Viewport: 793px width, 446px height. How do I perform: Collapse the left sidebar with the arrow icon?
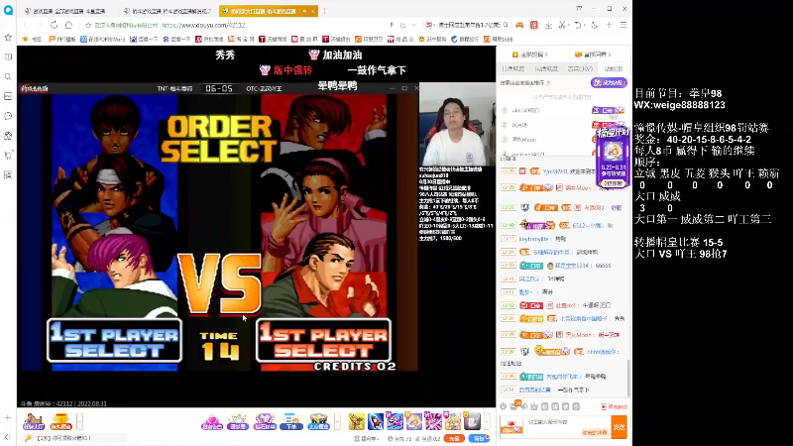(x=8, y=437)
